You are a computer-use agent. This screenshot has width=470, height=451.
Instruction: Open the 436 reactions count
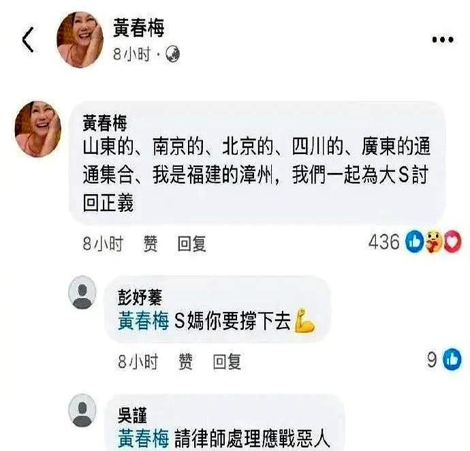384,242
